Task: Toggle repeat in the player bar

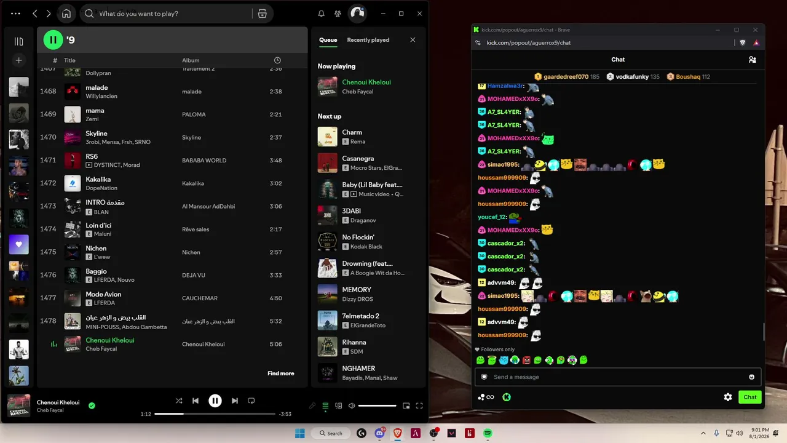Action: tap(251, 401)
